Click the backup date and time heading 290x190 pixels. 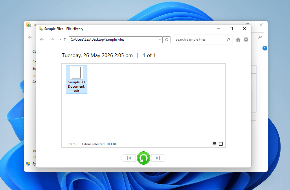click(97, 55)
